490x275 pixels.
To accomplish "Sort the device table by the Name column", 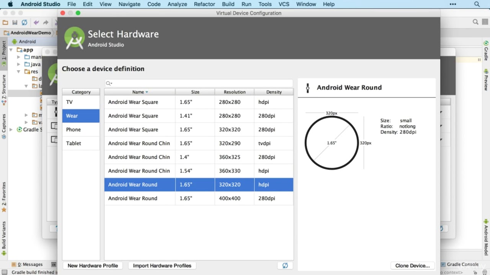I will 140,92.
